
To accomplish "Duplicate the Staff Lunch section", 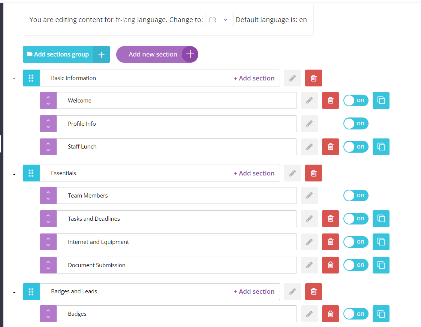I will [381, 147].
